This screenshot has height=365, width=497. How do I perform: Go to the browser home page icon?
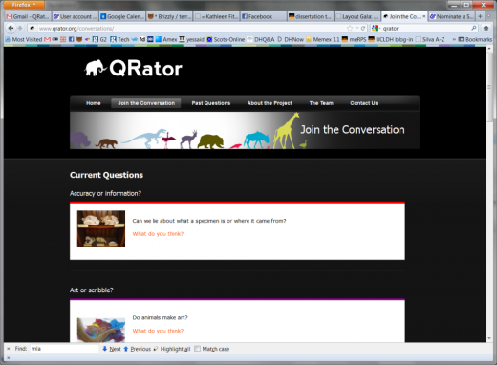coord(486,28)
